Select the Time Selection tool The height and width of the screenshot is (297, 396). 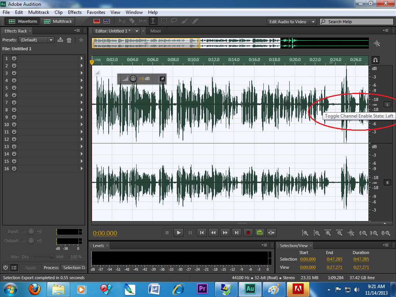(x=153, y=21)
